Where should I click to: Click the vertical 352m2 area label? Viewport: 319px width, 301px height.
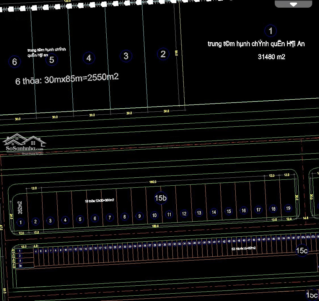click(x=20, y=207)
